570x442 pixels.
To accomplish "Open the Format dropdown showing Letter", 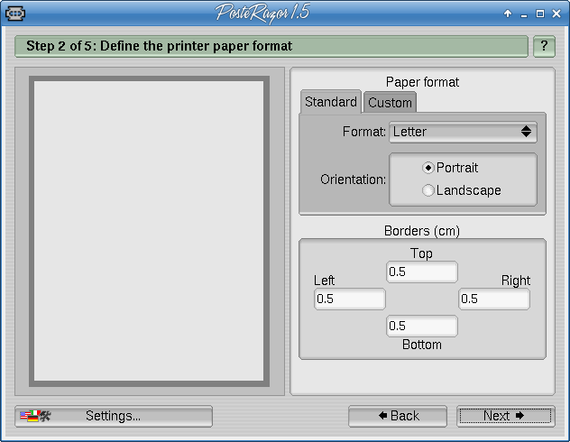I will tap(463, 132).
